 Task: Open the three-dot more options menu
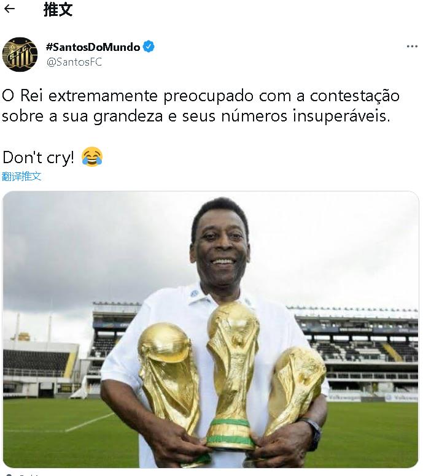(x=412, y=47)
